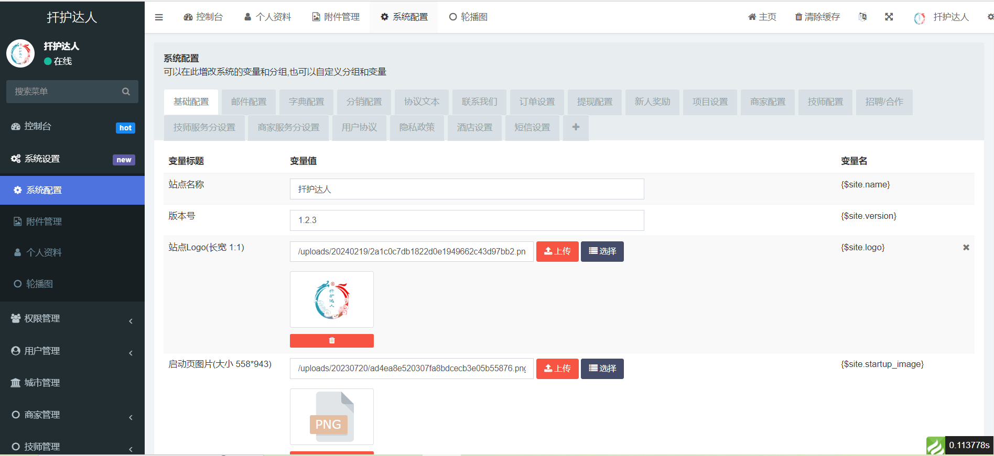Click 选择 button for startup image
Image resolution: width=994 pixels, height=456 pixels.
tap(602, 369)
